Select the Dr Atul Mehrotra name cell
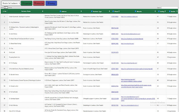This screenshot has width=179, height=112. [x=26, y=105]
